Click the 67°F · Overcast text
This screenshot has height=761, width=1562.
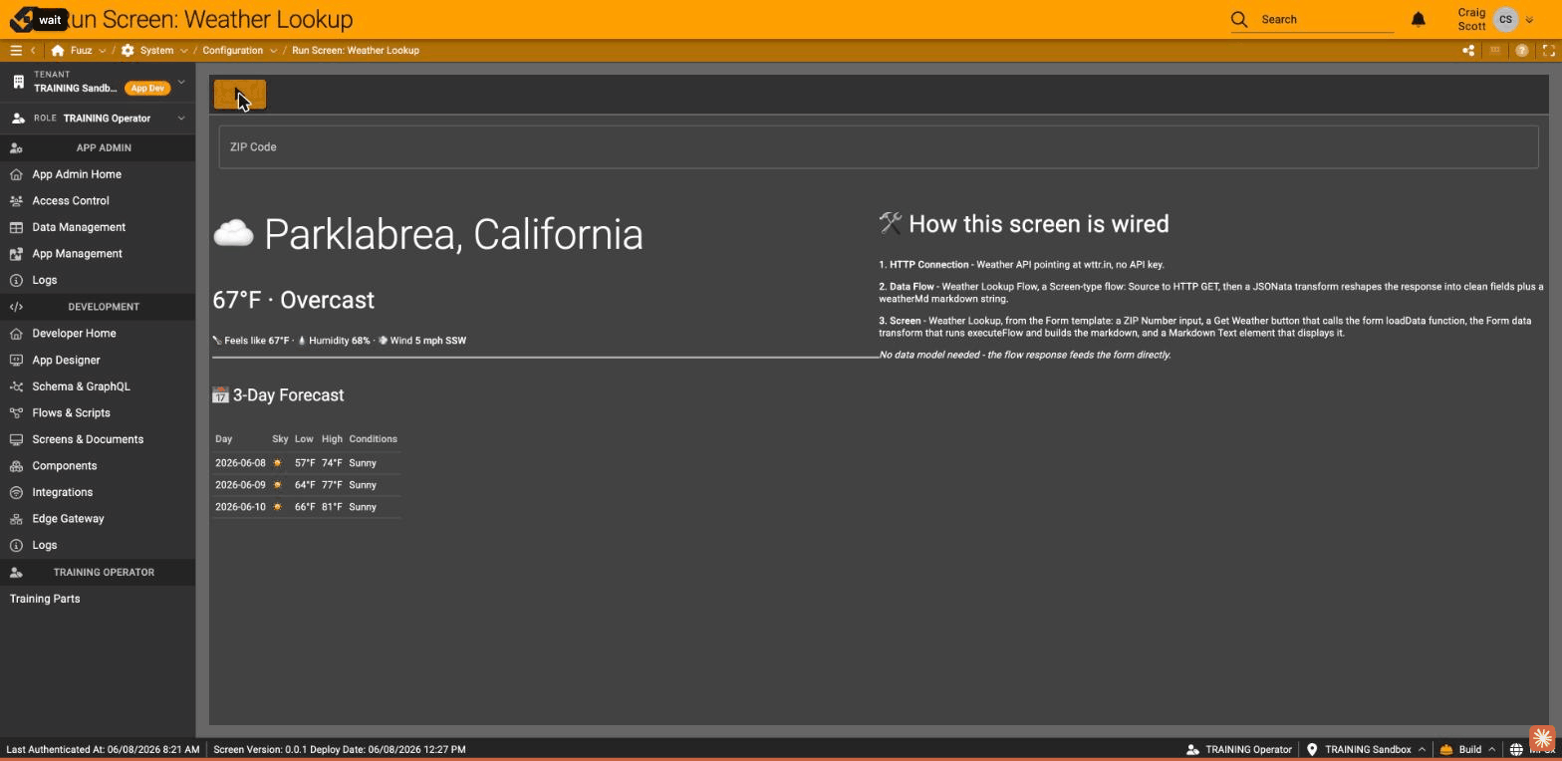293,300
